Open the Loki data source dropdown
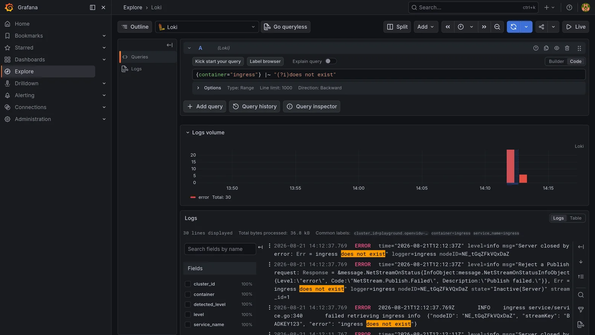 (207, 27)
